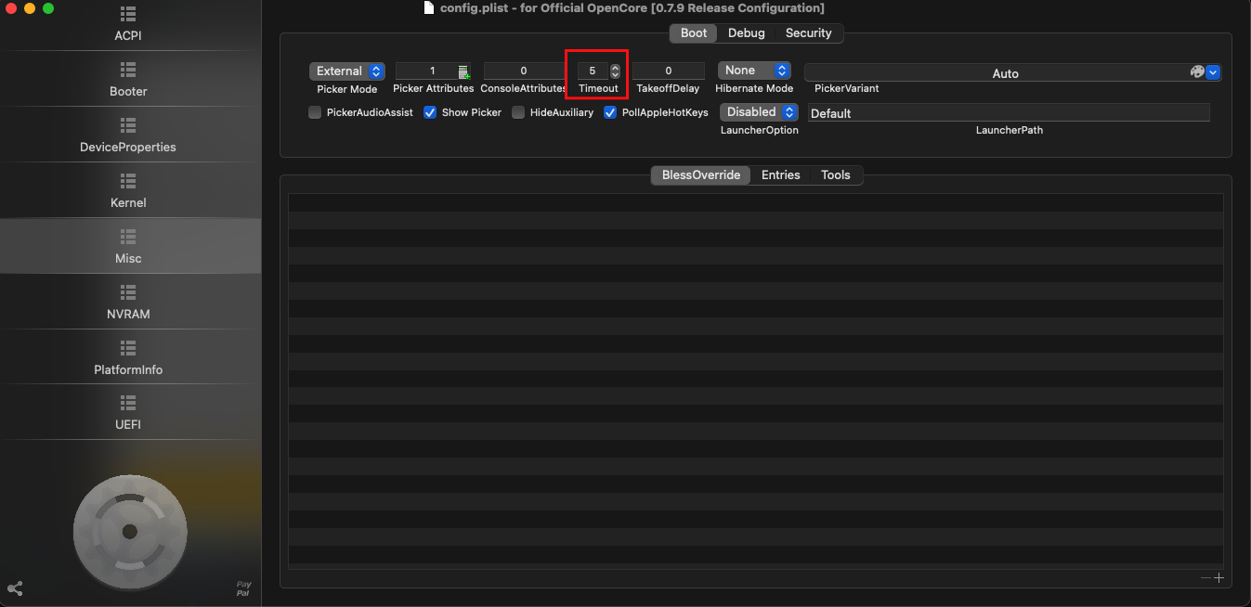This screenshot has width=1251, height=607.
Task: Switch to PlatformInfo section in sidebar
Action: pos(128,358)
